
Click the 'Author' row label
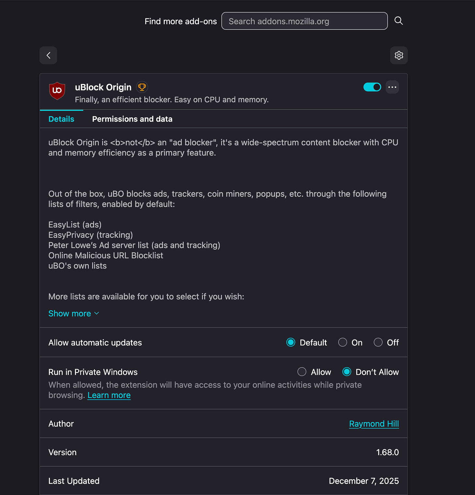[61, 423]
